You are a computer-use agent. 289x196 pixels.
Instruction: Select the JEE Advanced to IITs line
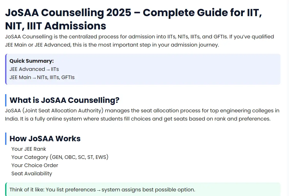click(34, 69)
